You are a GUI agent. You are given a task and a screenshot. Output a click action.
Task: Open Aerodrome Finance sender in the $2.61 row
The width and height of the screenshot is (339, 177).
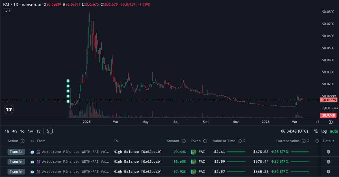click(x=75, y=152)
